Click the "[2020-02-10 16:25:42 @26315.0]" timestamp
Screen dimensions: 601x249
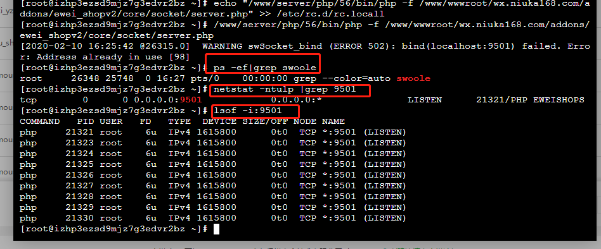[105, 47]
